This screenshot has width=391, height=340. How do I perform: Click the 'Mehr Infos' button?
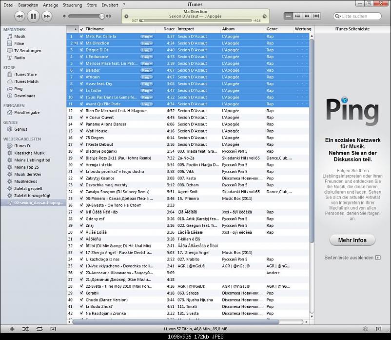[352, 240]
